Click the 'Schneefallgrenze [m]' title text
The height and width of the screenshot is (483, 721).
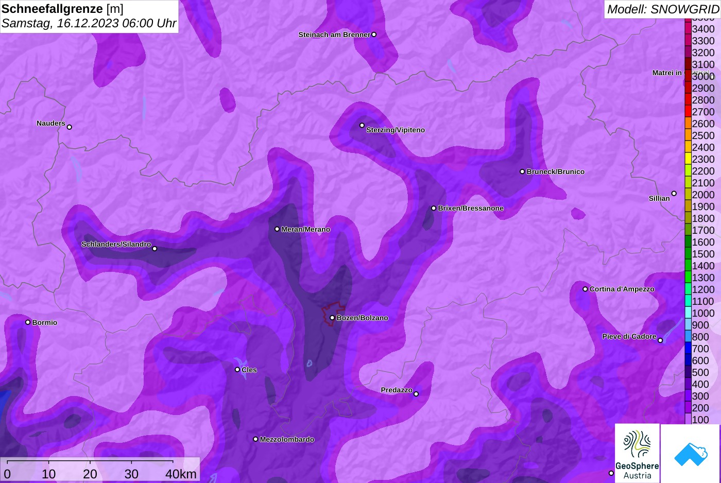(x=63, y=9)
